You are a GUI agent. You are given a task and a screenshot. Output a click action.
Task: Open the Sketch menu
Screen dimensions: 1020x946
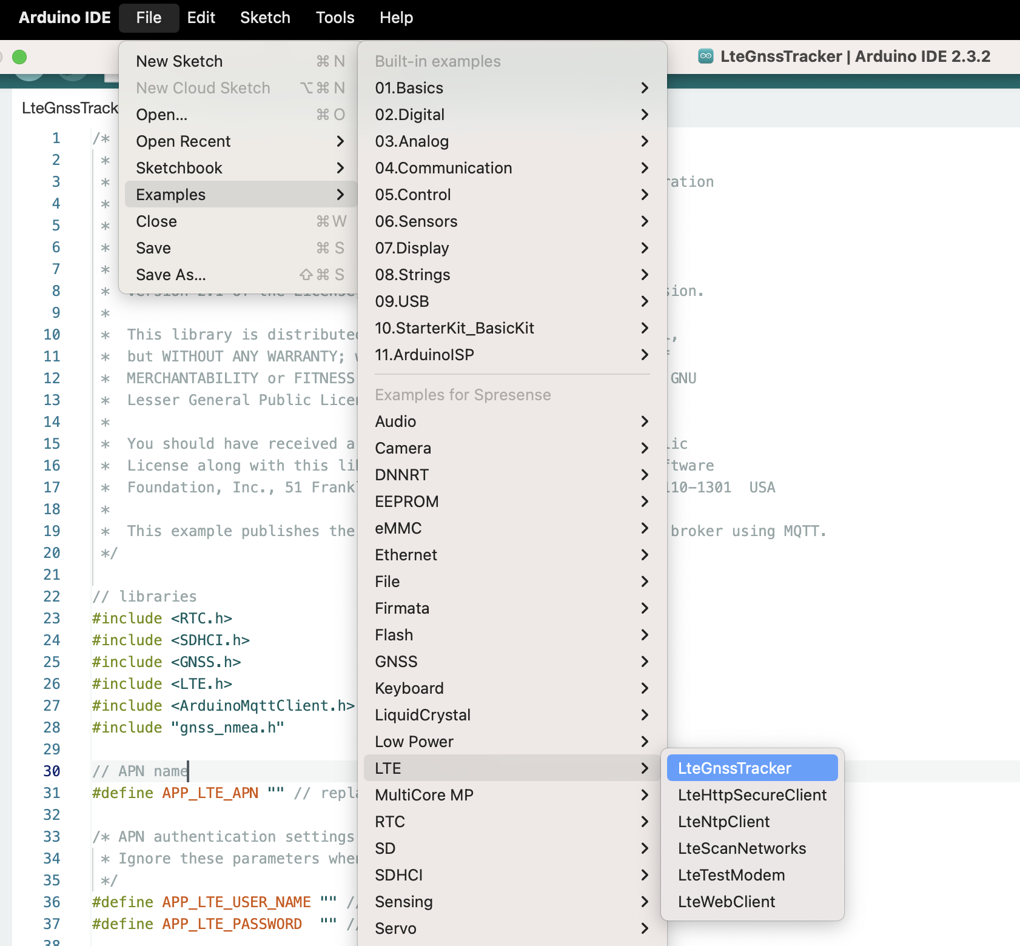265,18
